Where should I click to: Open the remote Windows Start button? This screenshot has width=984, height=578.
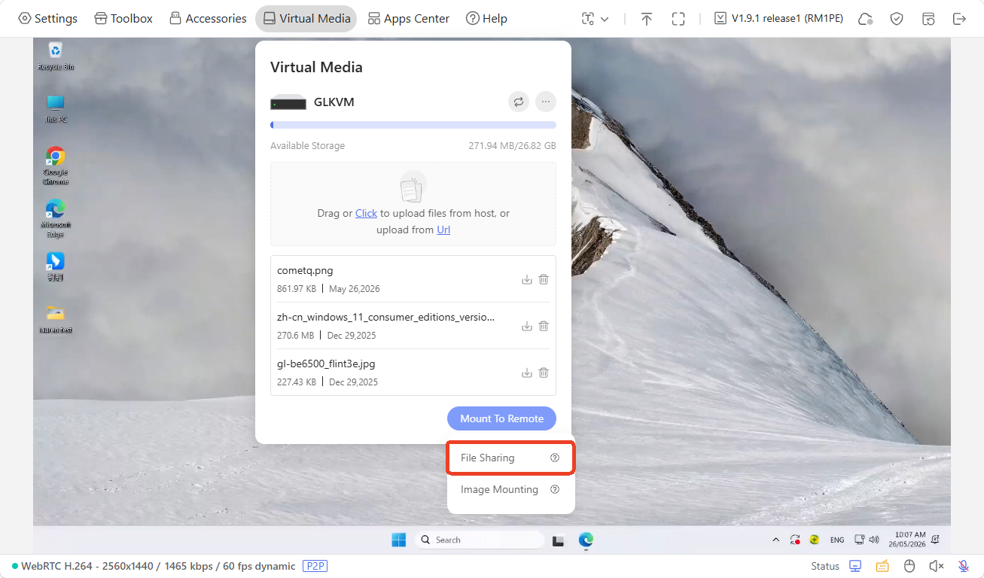398,540
